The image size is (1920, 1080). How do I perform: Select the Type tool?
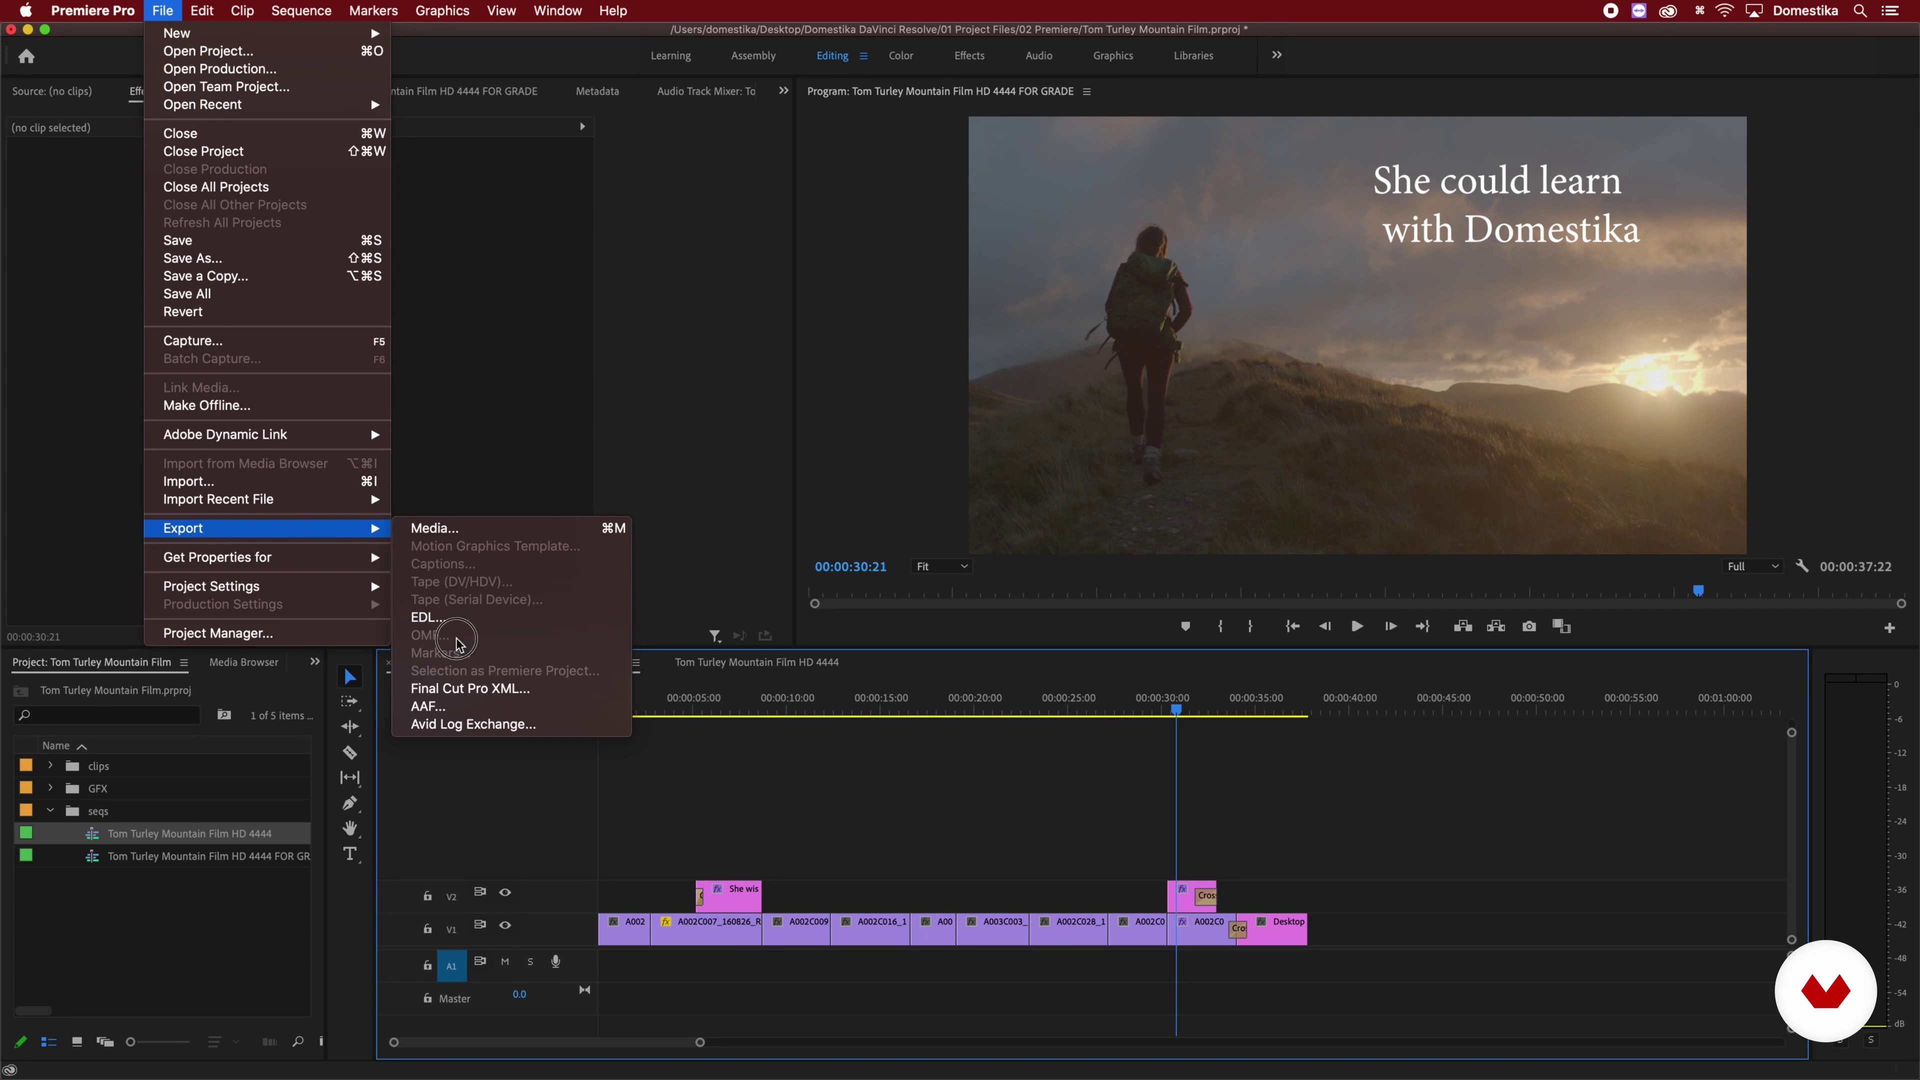[x=349, y=854]
